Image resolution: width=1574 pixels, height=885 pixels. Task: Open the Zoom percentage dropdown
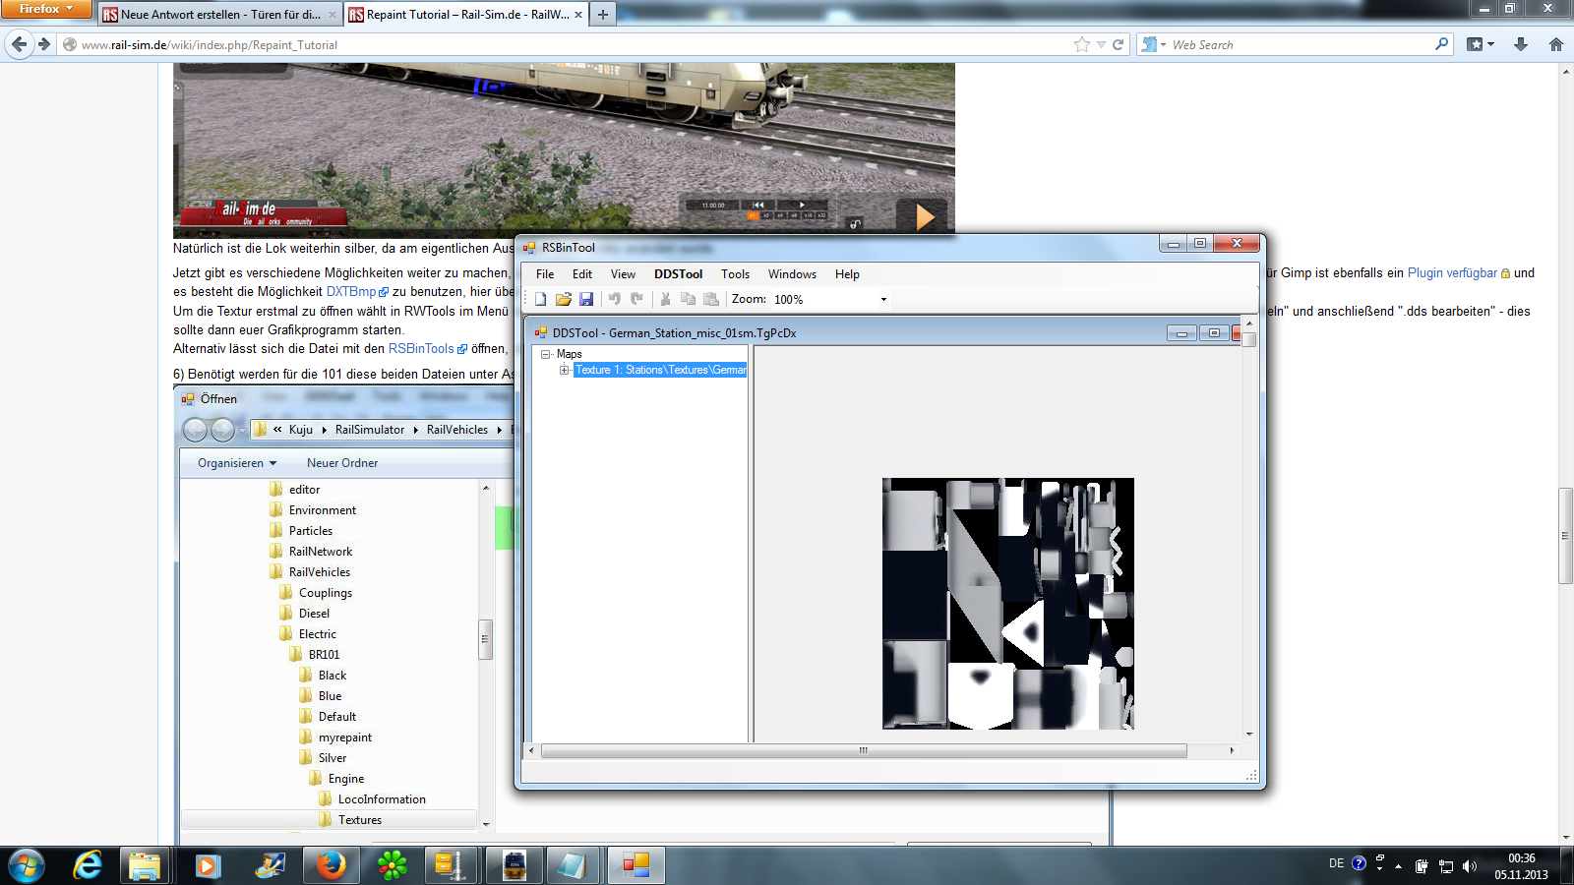pos(882,299)
